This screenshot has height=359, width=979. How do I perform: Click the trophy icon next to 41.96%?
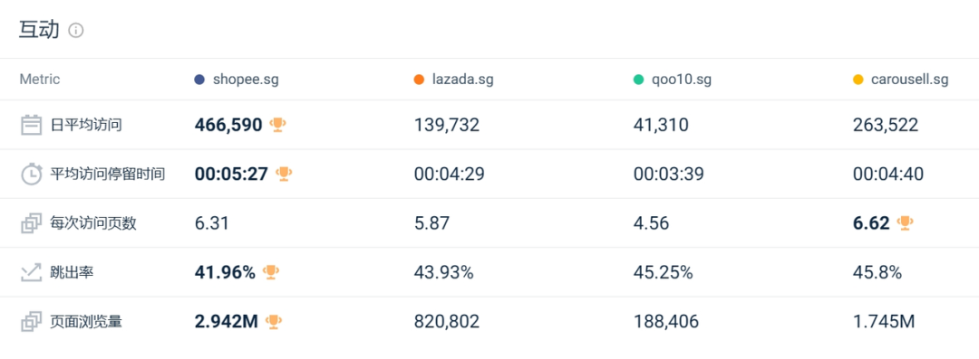[x=270, y=272]
